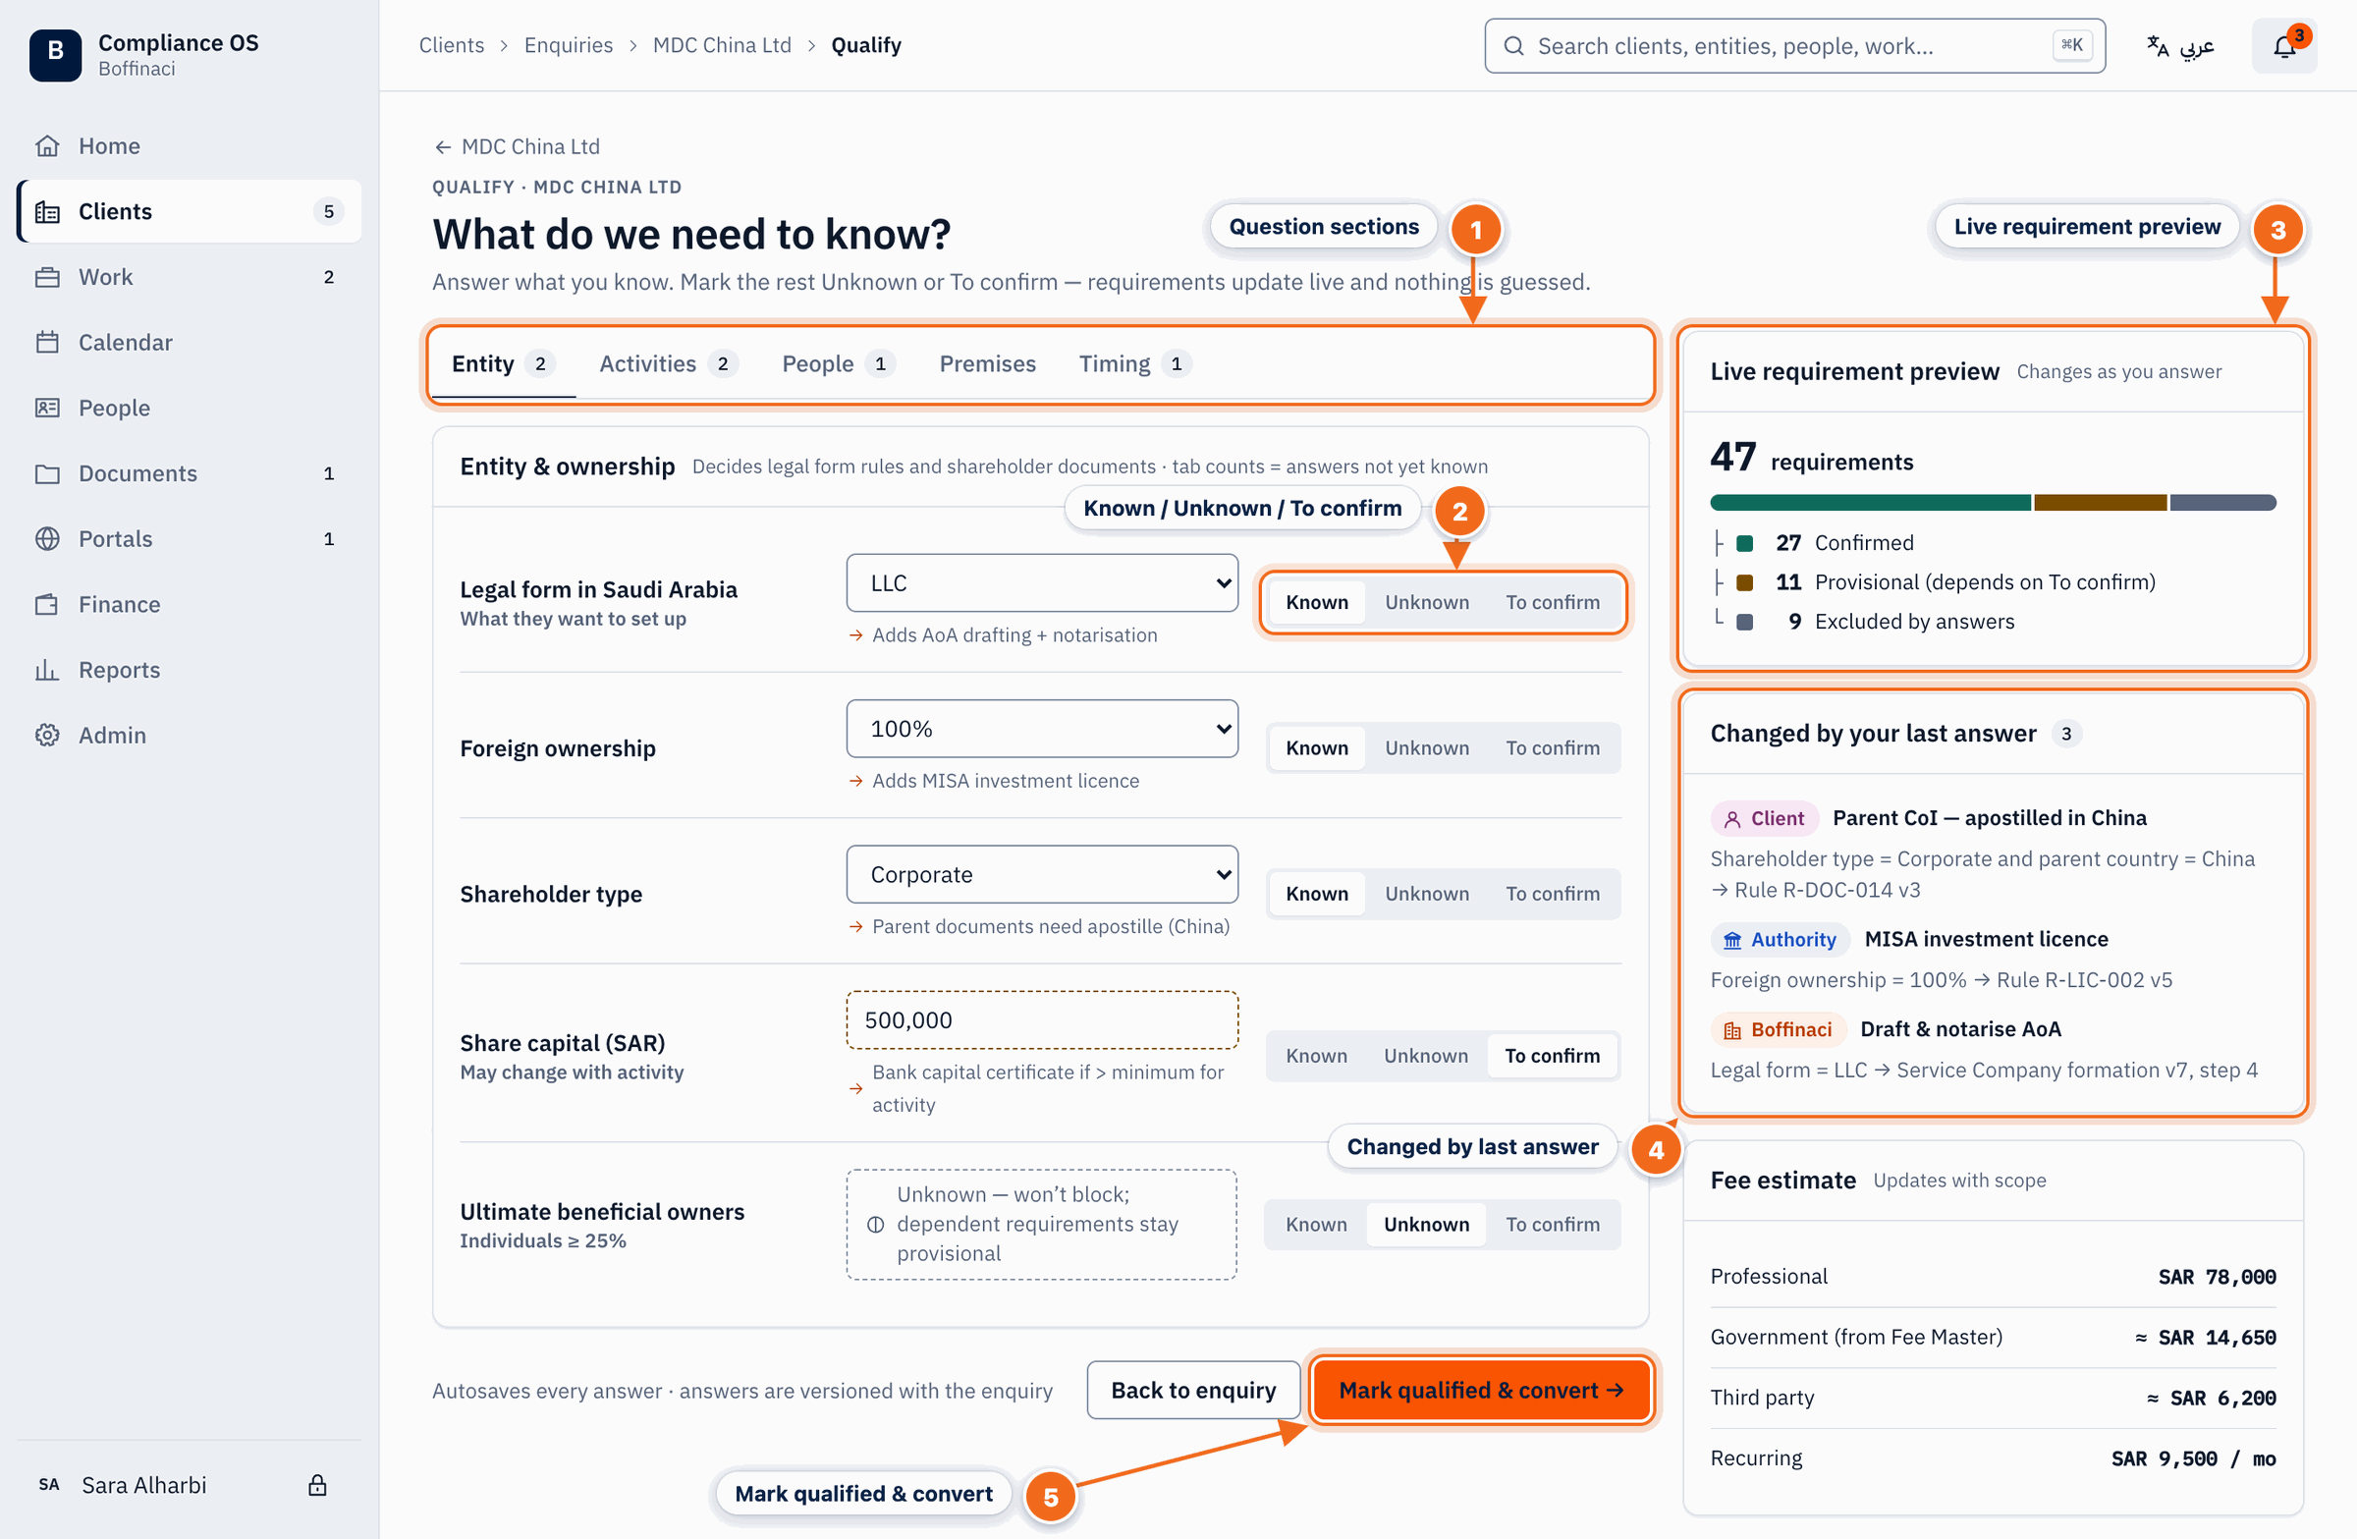Screen dimensions: 2357x1539
Task: Open the Shareholder type Corporate dropdown
Action: [1042, 873]
